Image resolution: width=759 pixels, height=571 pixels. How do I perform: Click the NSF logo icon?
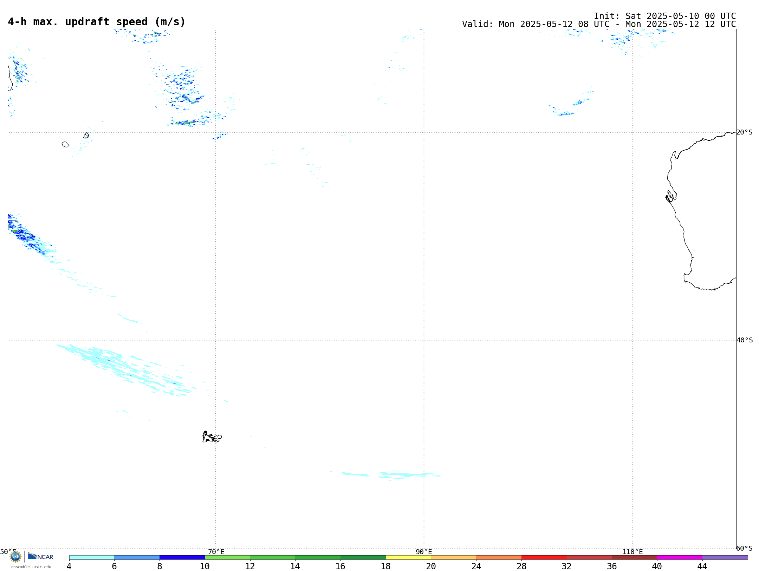click(x=15, y=557)
